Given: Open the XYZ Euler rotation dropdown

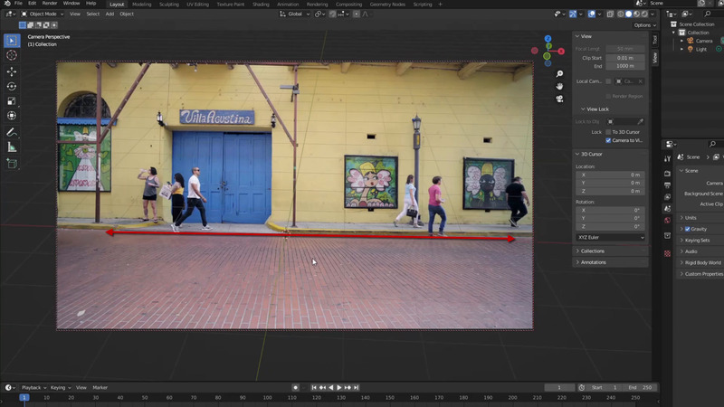Looking at the screenshot, I should 611,237.
